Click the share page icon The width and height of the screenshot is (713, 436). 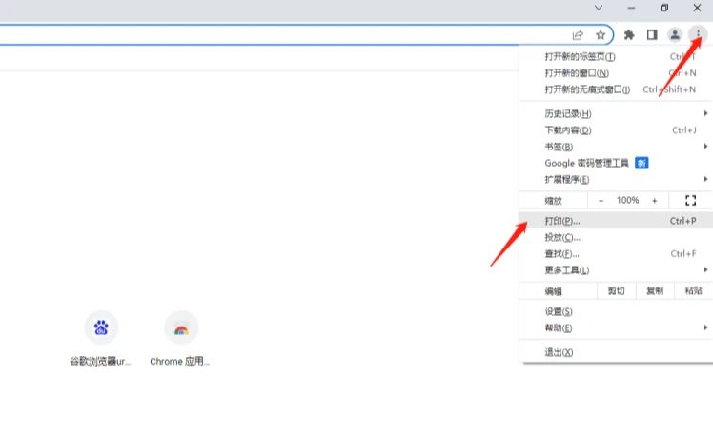pos(578,35)
